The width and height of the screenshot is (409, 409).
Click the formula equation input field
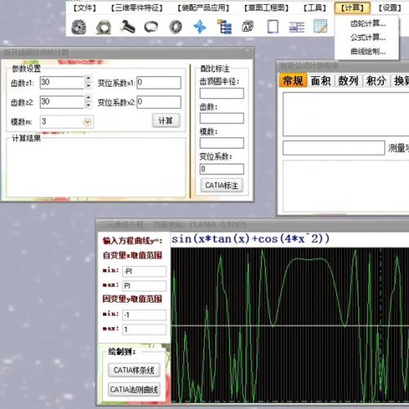point(290,239)
